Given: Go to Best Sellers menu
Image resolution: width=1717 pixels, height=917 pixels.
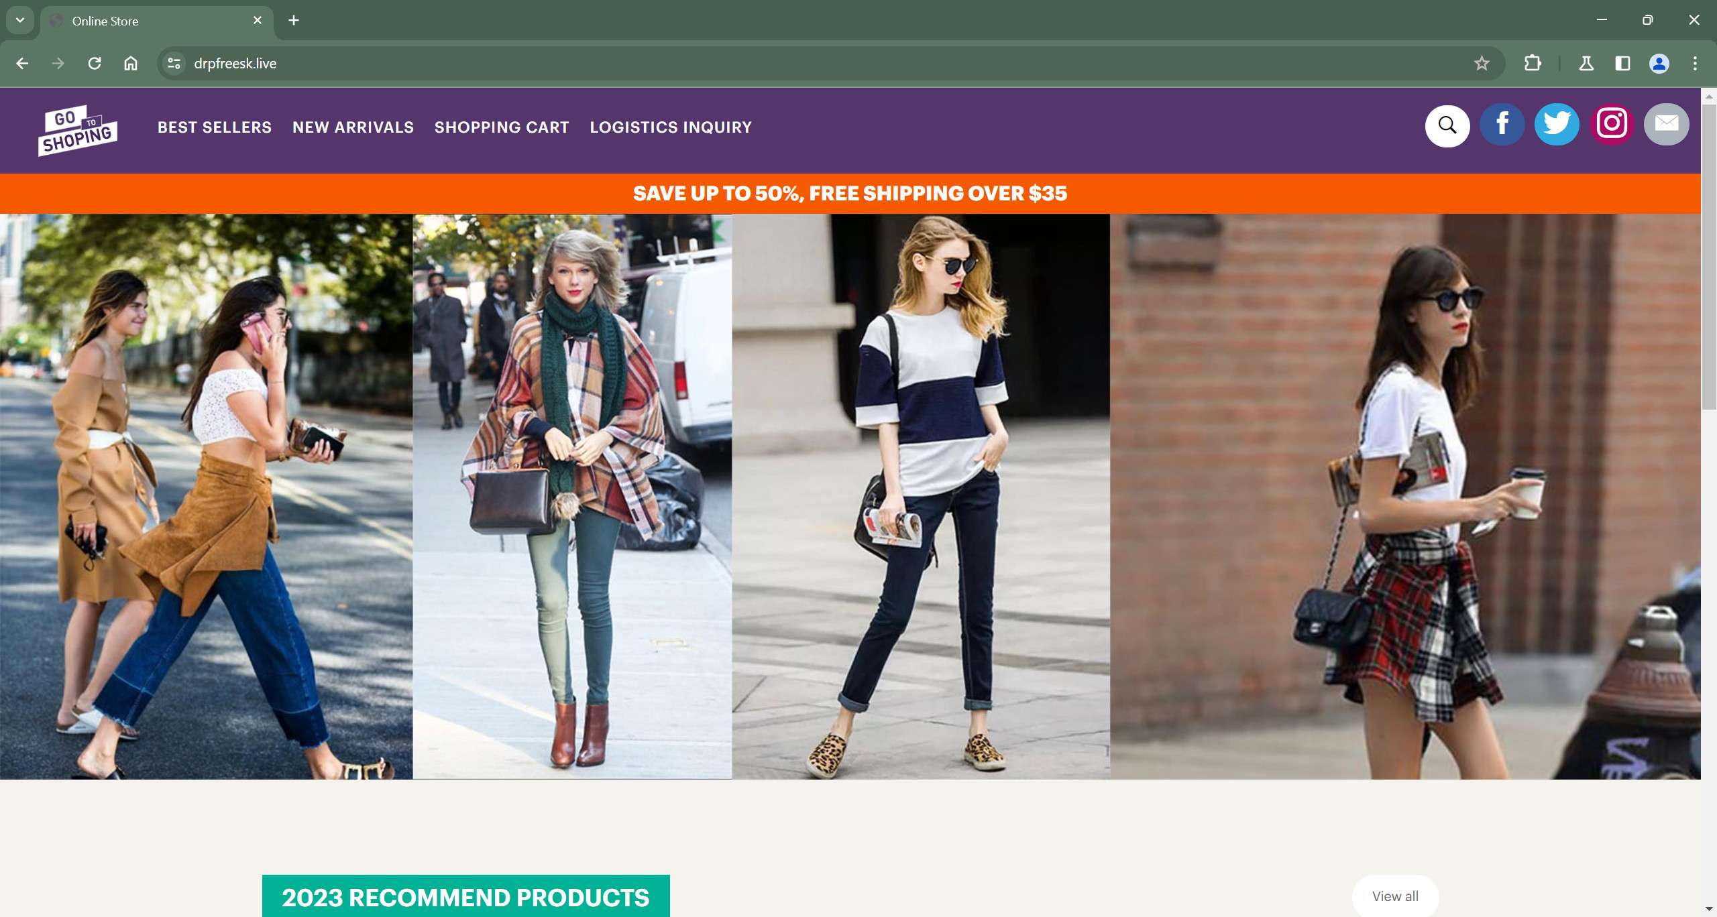Looking at the screenshot, I should 215,127.
